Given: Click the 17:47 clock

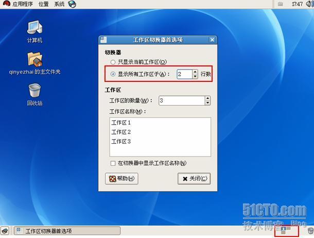Looking at the screenshot, I should 297,4.
